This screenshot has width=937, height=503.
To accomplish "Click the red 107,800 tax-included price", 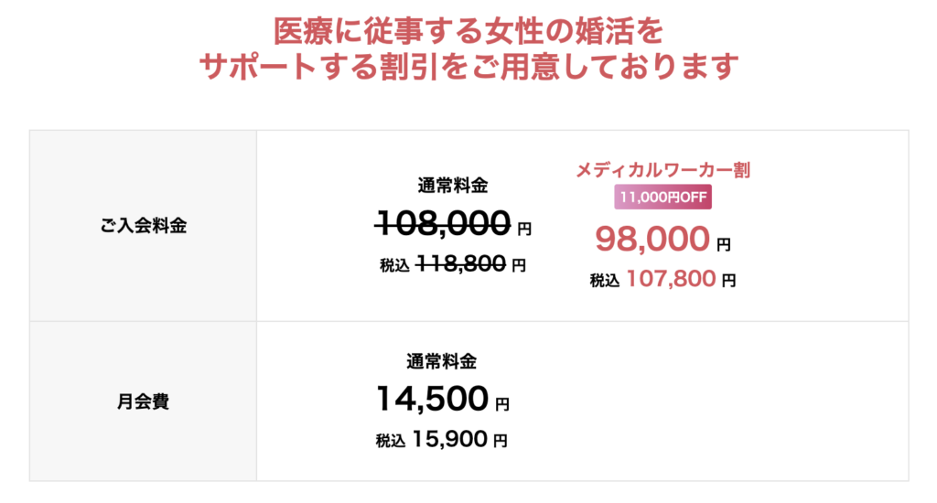I will [x=671, y=280].
